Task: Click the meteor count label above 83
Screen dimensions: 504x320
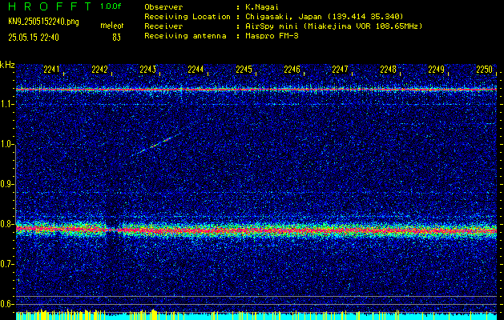Action: coord(111,26)
